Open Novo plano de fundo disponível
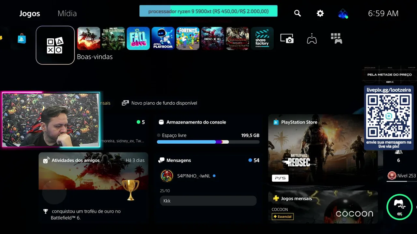Image resolution: width=417 pixels, height=234 pixels. tap(159, 103)
